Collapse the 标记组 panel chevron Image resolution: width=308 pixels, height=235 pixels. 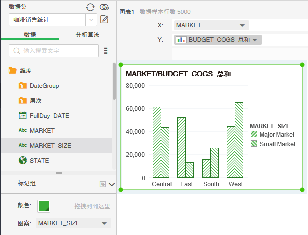tap(111, 184)
